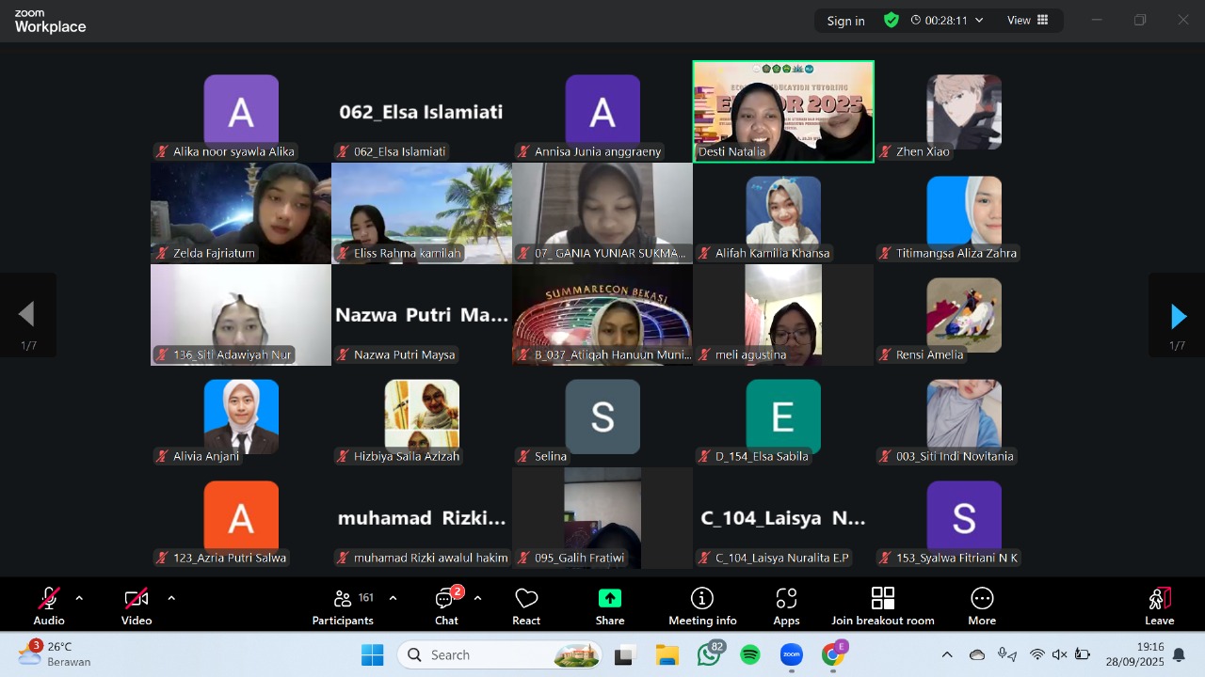Open the More options menu
This screenshot has width=1205, height=677.
click(x=982, y=606)
